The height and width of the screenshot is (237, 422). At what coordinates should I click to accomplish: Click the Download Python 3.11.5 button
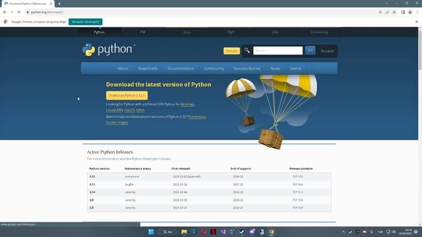(x=127, y=95)
